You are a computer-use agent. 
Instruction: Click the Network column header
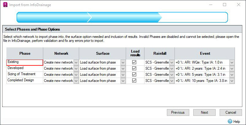click(x=61, y=53)
